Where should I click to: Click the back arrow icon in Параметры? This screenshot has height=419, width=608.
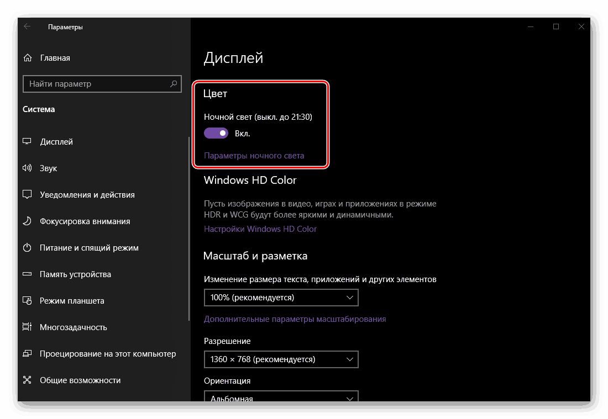click(27, 26)
